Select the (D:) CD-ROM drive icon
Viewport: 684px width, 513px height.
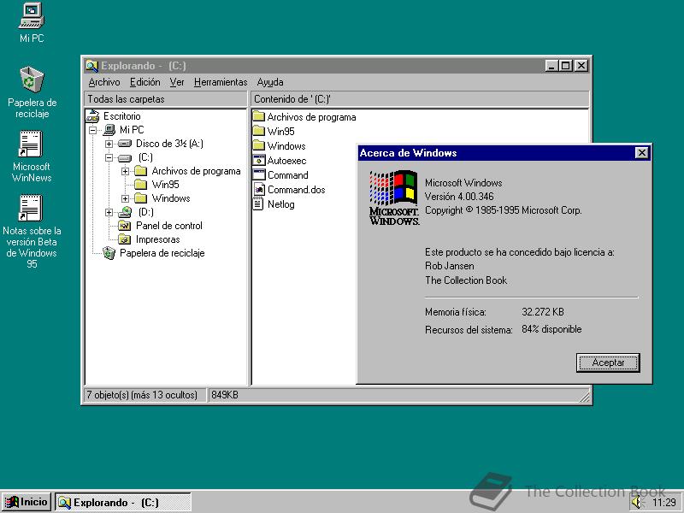[x=125, y=212]
